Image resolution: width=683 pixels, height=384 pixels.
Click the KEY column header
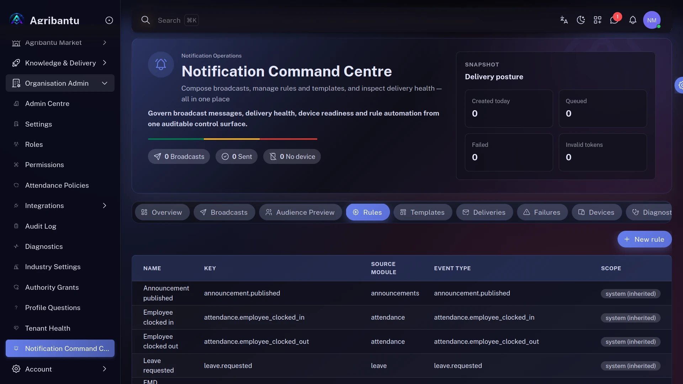(210, 268)
